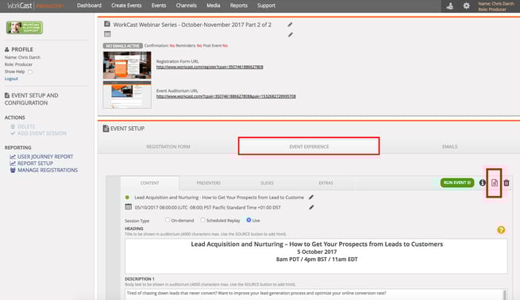Click the Description 1 text area scrollbar
520x300 pixels.
(x=504, y=294)
